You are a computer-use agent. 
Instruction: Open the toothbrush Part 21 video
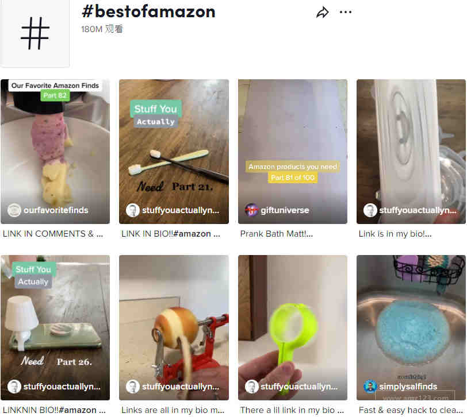(x=174, y=152)
